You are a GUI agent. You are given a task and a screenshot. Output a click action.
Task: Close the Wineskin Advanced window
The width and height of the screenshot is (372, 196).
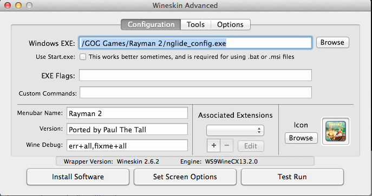pyautogui.click(x=8, y=5)
